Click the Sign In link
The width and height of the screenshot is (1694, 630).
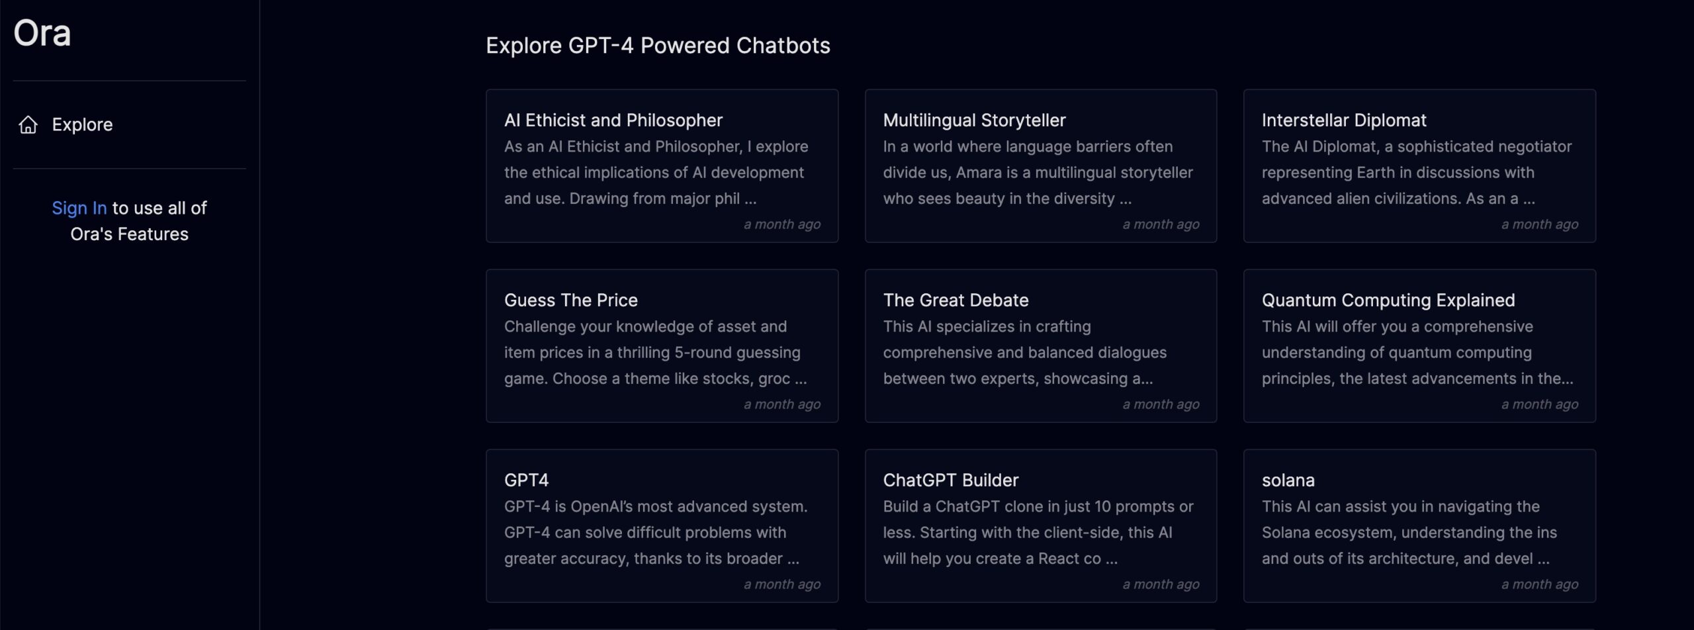point(79,208)
